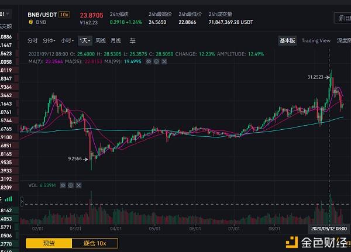
Task: Click green signal bars icon in left panel
Action: 9,199
